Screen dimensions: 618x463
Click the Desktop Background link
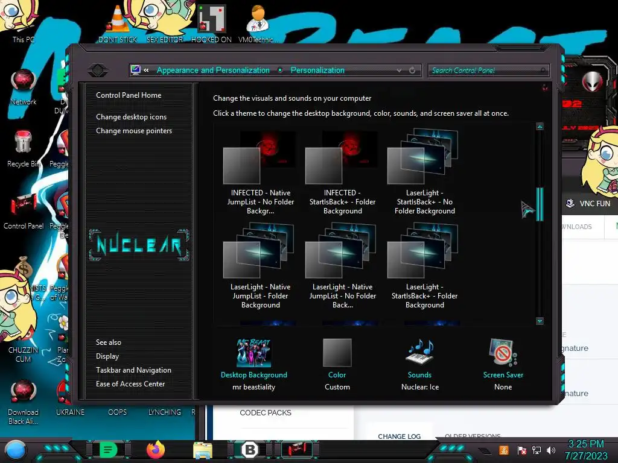tap(254, 375)
